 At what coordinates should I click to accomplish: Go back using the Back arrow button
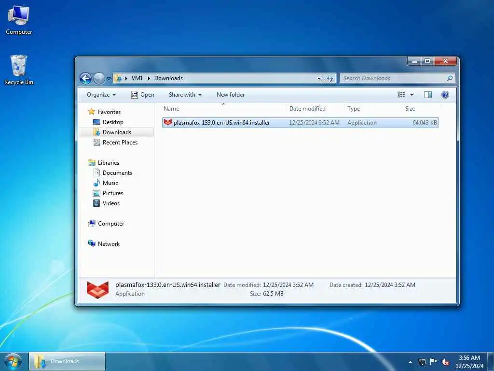(85, 78)
